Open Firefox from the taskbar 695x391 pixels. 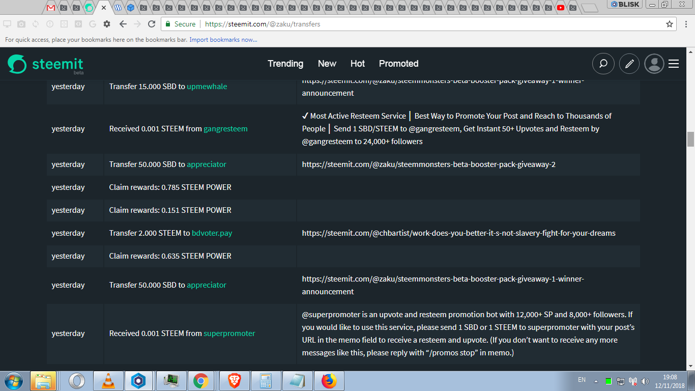[329, 381]
